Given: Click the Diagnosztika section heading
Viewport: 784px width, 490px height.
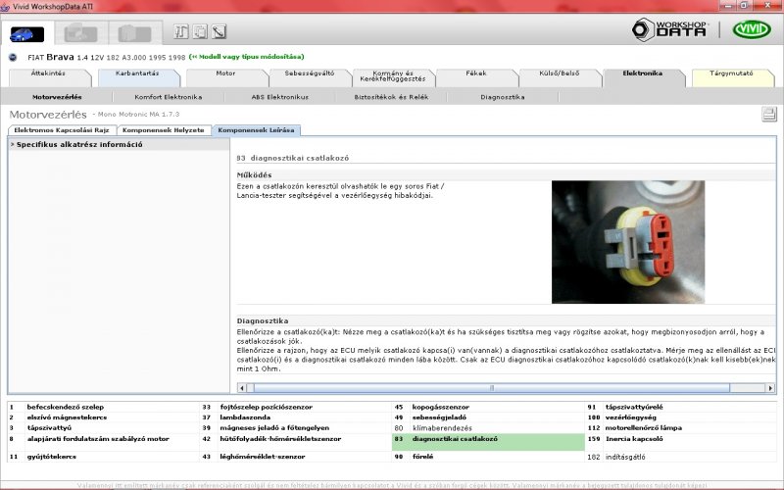Looking at the screenshot, I should (x=263, y=321).
